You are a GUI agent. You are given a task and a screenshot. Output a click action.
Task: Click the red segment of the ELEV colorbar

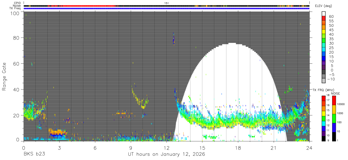click(324, 18)
